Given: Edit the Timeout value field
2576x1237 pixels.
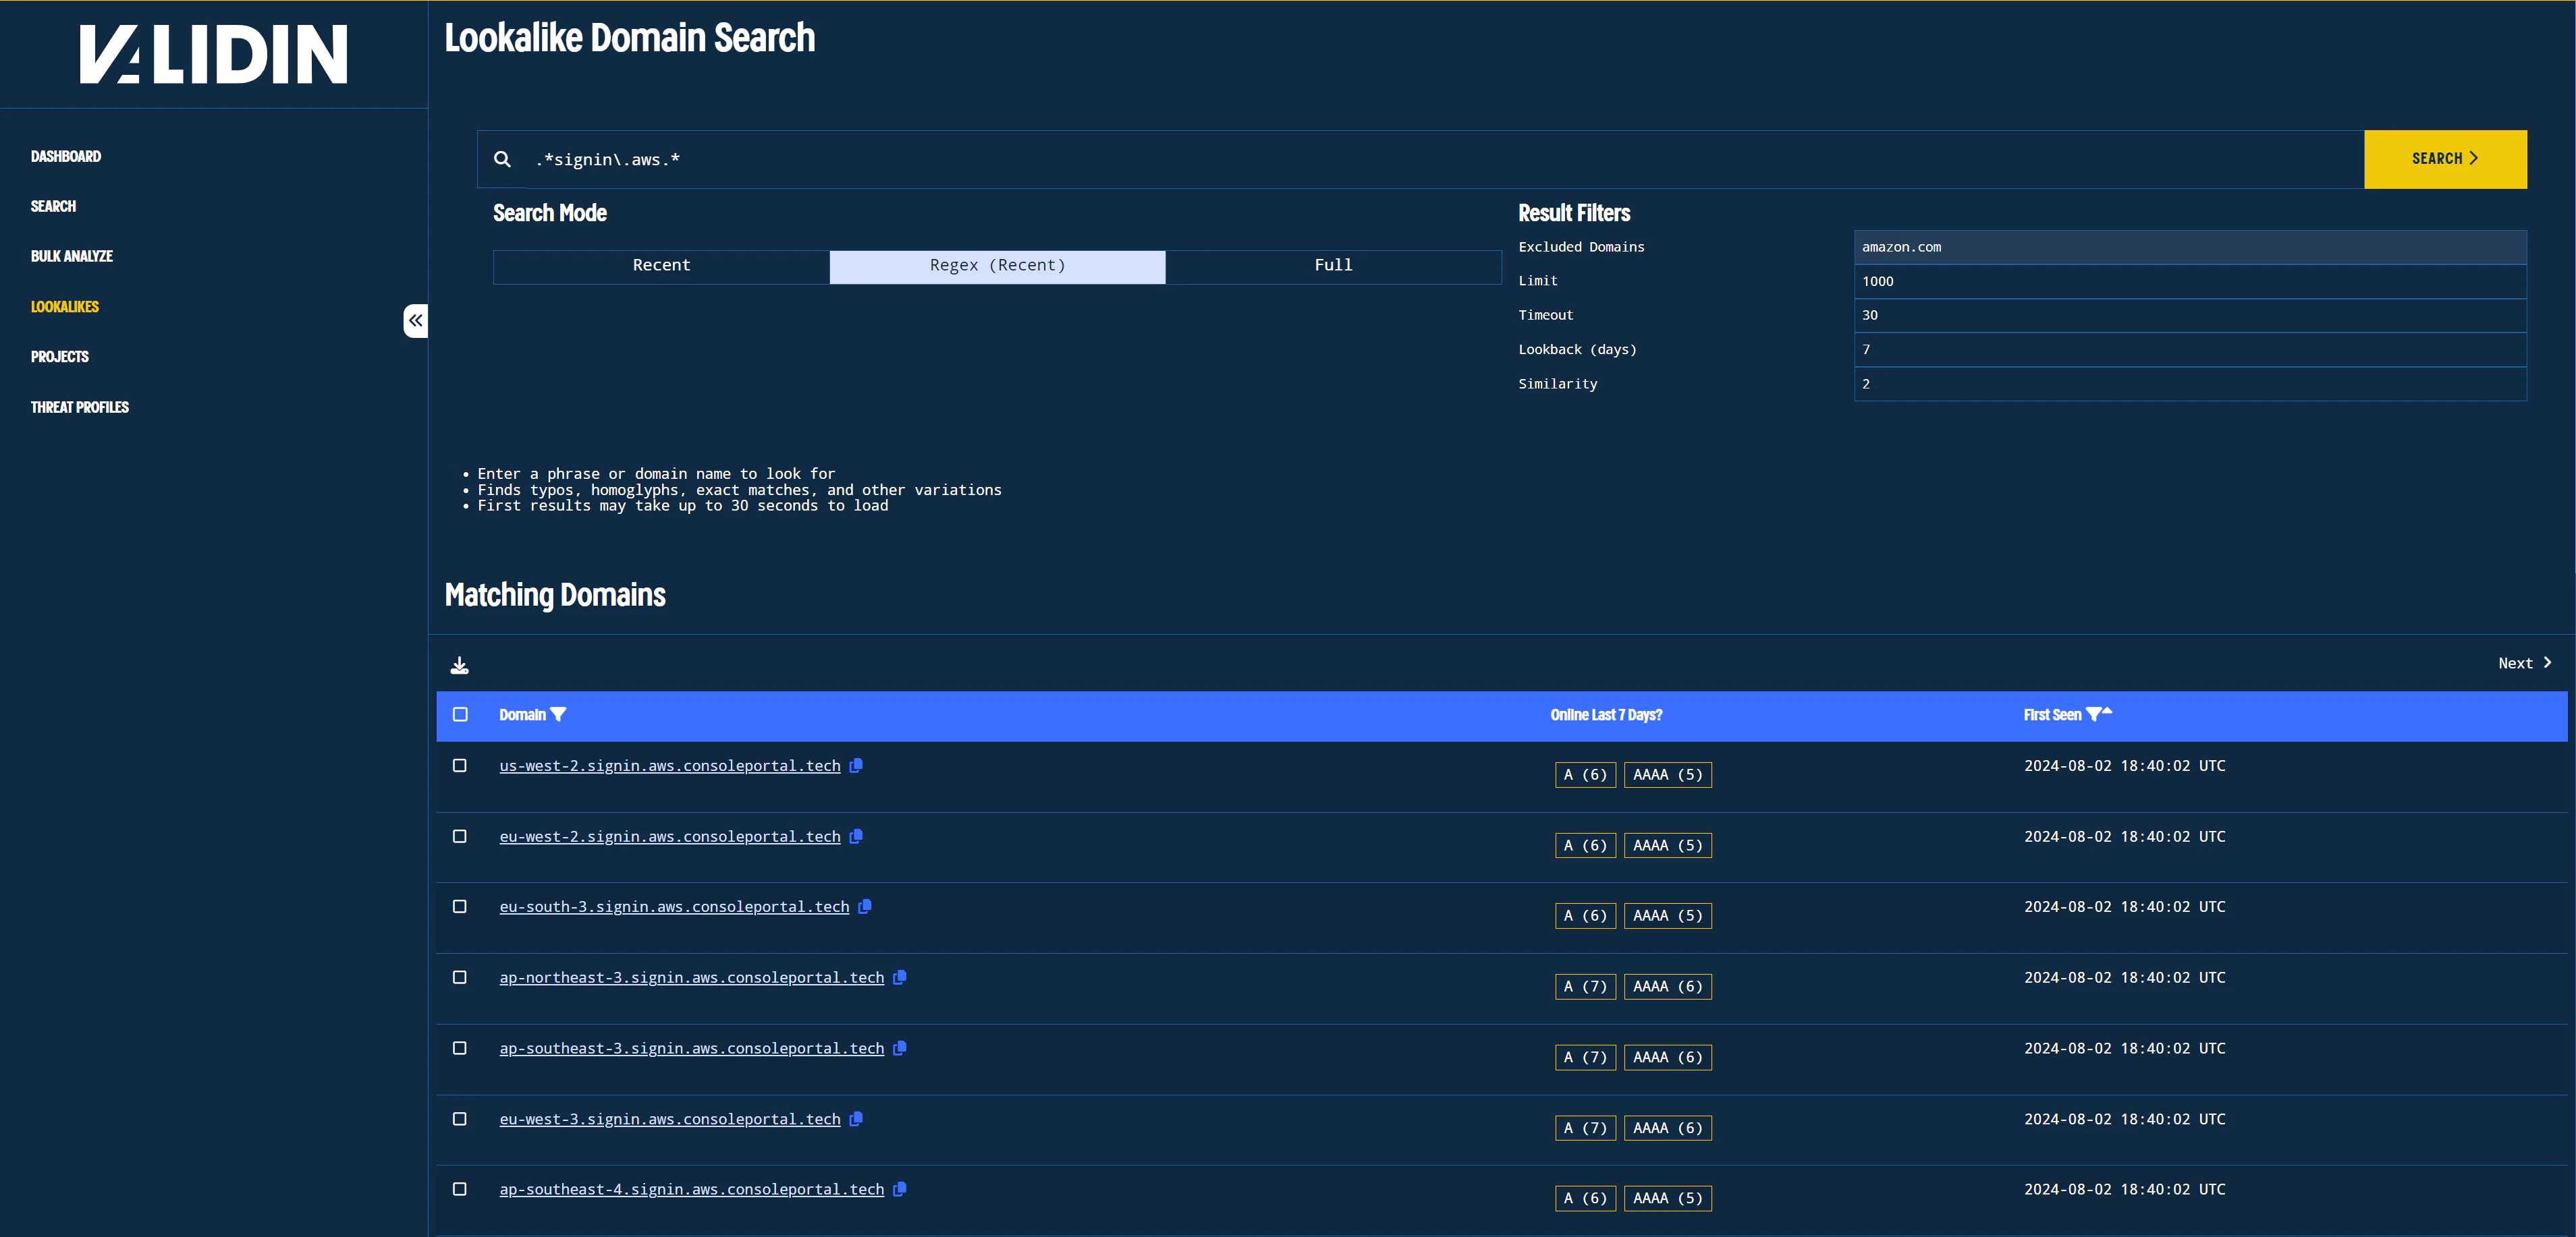Looking at the screenshot, I should coord(2190,316).
